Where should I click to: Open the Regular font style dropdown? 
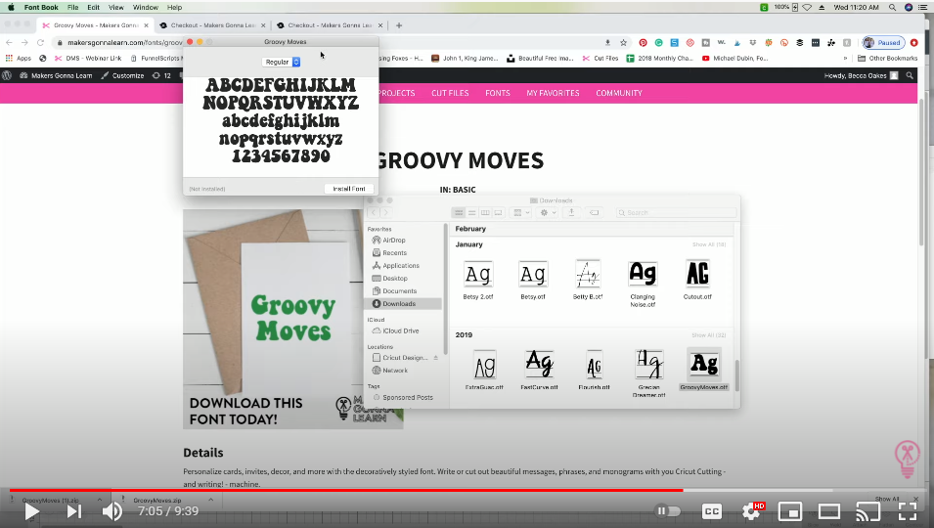point(281,62)
